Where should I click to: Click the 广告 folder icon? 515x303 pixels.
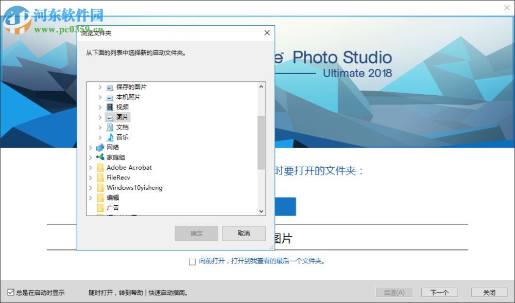(x=100, y=207)
